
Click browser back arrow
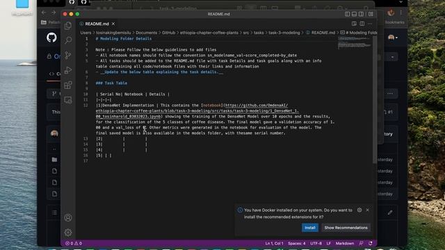coord(43,12)
